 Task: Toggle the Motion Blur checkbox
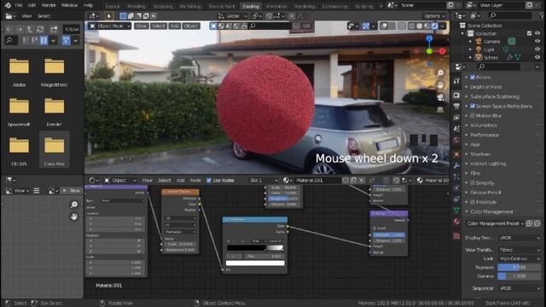click(x=473, y=116)
